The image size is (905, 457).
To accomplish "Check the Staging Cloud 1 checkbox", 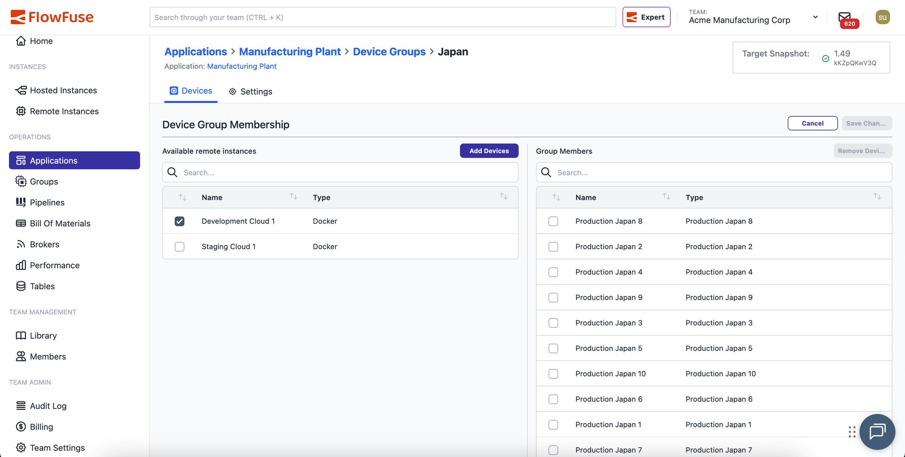I will (x=180, y=247).
